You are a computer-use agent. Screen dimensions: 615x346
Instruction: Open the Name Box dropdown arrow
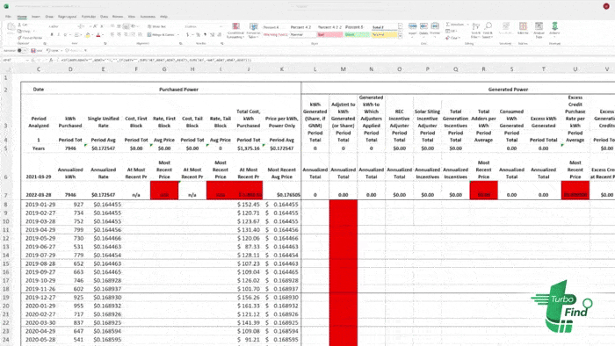click(27, 61)
